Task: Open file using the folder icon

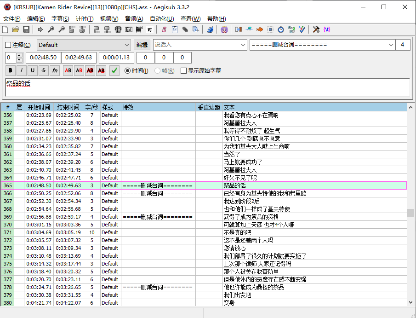Action: (16, 29)
